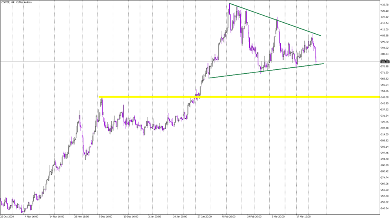
Task: Click the 388.34 price axis label
Action: point(385,54)
